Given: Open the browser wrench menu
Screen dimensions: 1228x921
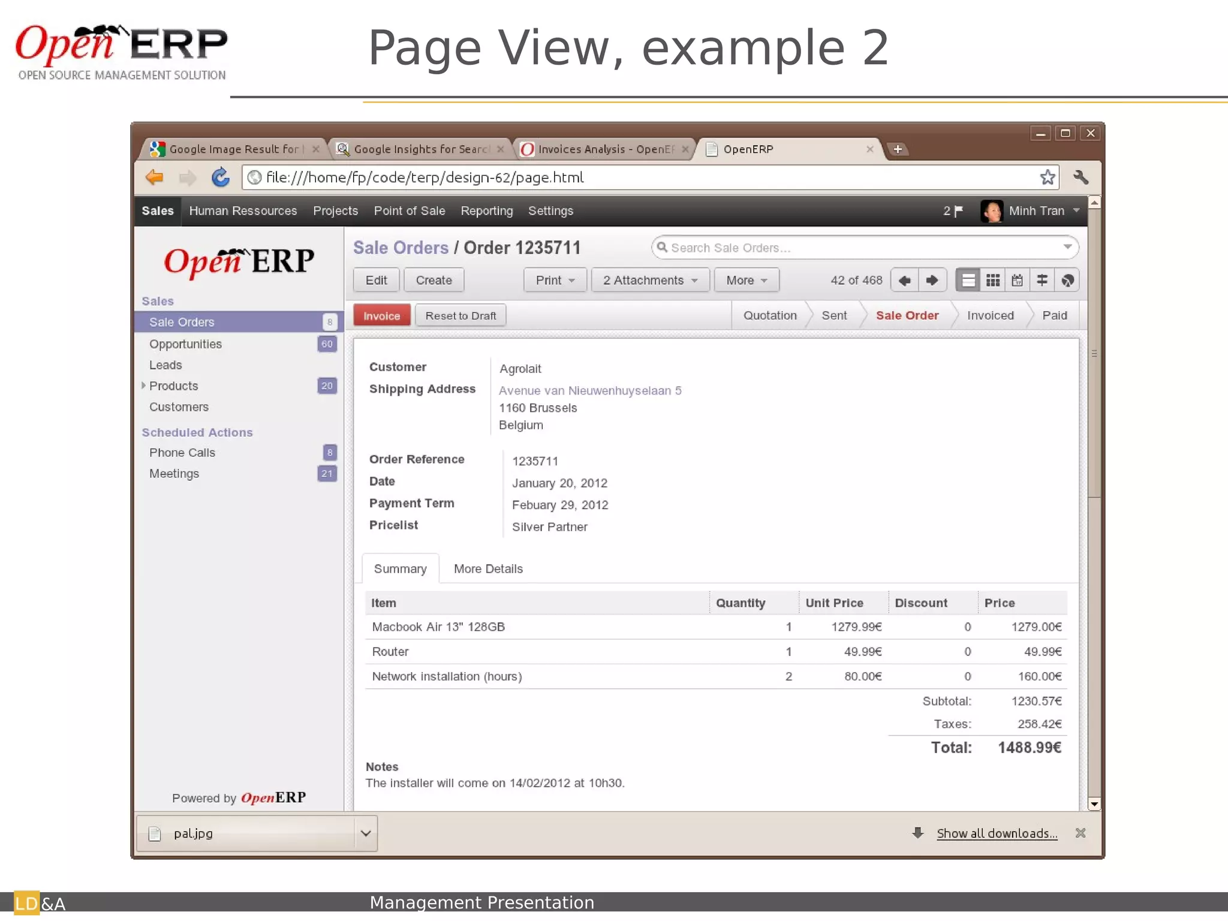Looking at the screenshot, I should [x=1080, y=177].
